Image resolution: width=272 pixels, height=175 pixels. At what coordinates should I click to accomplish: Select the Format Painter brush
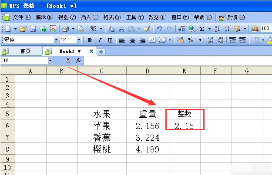click(147, 29)
